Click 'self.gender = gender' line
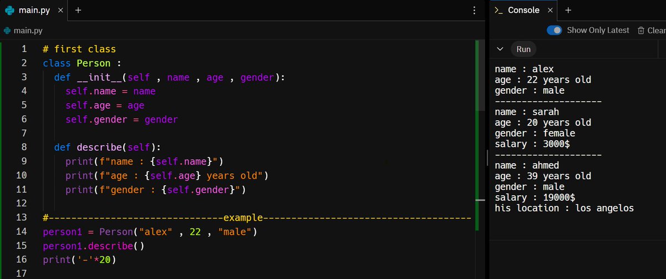This screenshot has height=279, width=666. [x=122, y=119]
